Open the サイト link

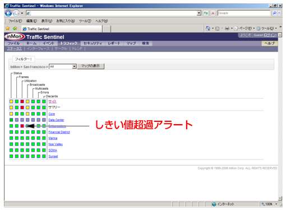[x=53, y=102]
